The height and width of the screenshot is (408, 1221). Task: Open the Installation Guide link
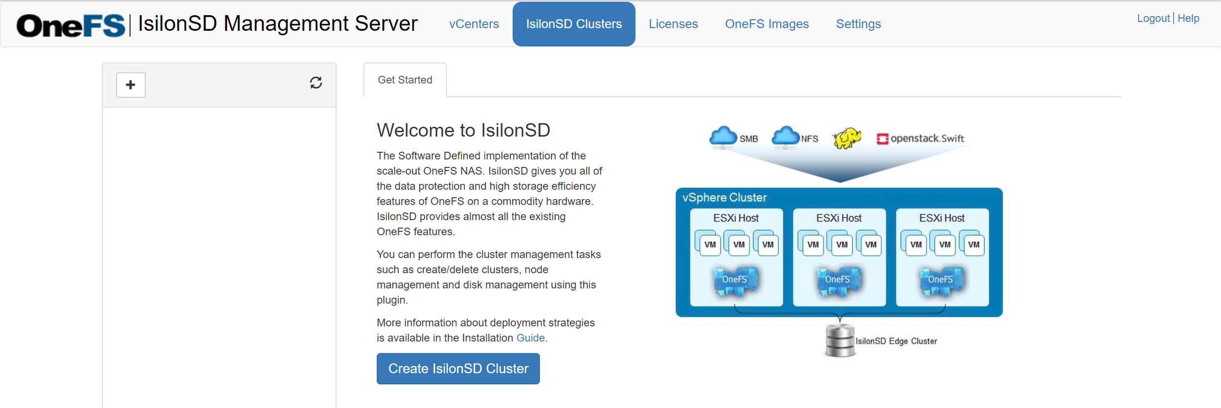530,338
